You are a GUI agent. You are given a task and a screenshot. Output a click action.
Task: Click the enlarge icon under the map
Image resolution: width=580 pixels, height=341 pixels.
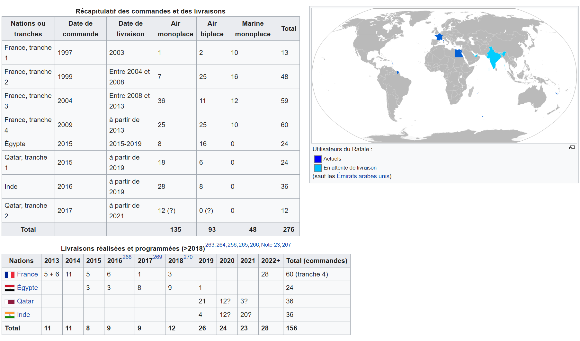point(572,147)
